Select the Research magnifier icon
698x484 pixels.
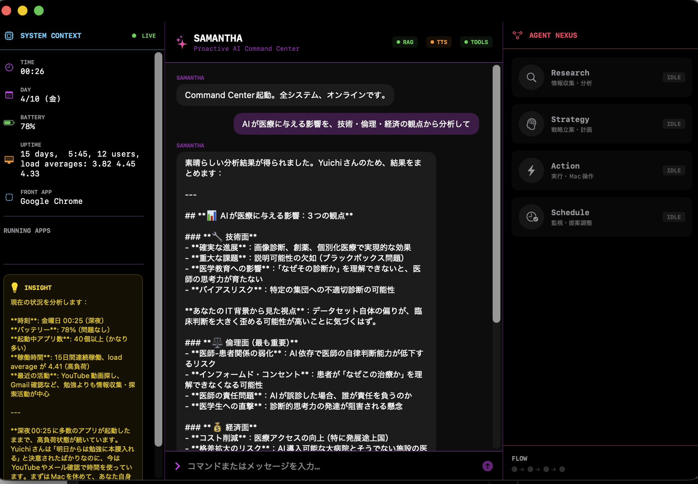[x=531, y=77]
